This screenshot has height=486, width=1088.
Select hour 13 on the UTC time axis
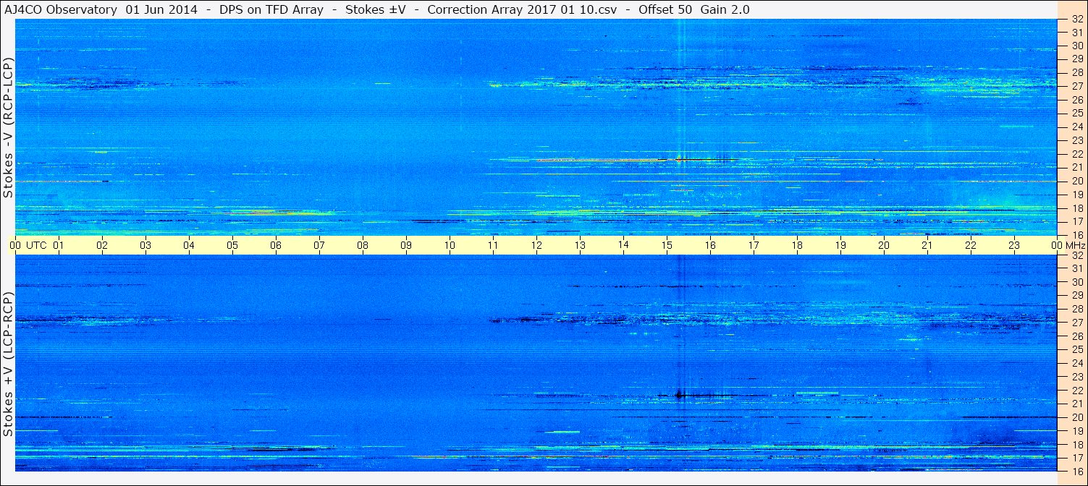580,245
